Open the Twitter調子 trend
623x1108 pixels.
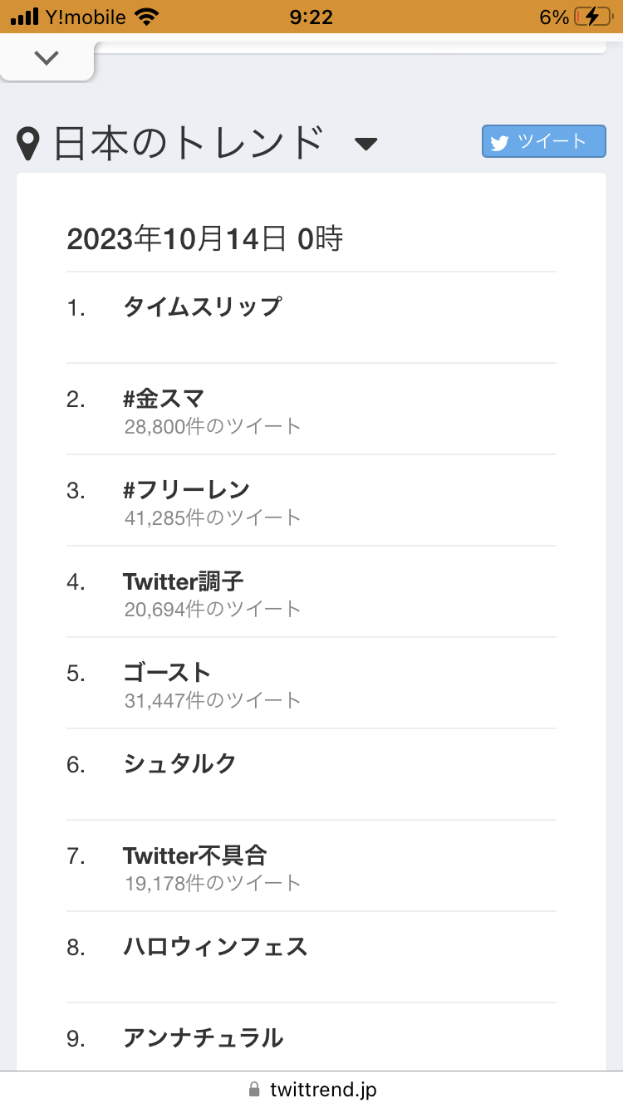pos(184,581)
